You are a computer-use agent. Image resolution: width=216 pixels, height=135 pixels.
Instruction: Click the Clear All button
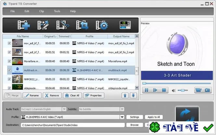pos(72,95)
